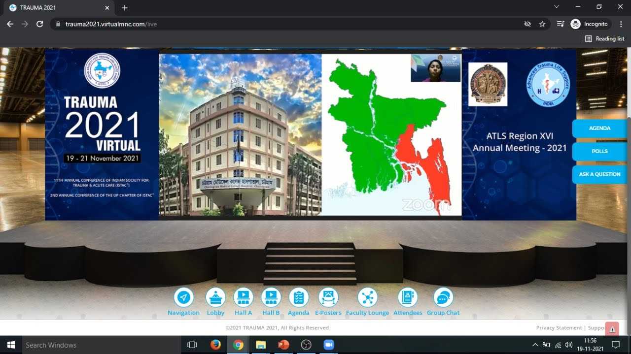Close the TRAUMA 2021 tab

point(107,8)
